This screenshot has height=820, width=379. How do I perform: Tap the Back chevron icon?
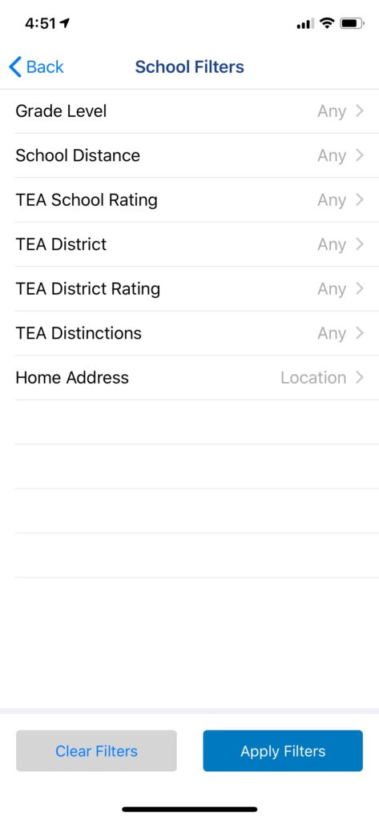[x=15, y=67]
